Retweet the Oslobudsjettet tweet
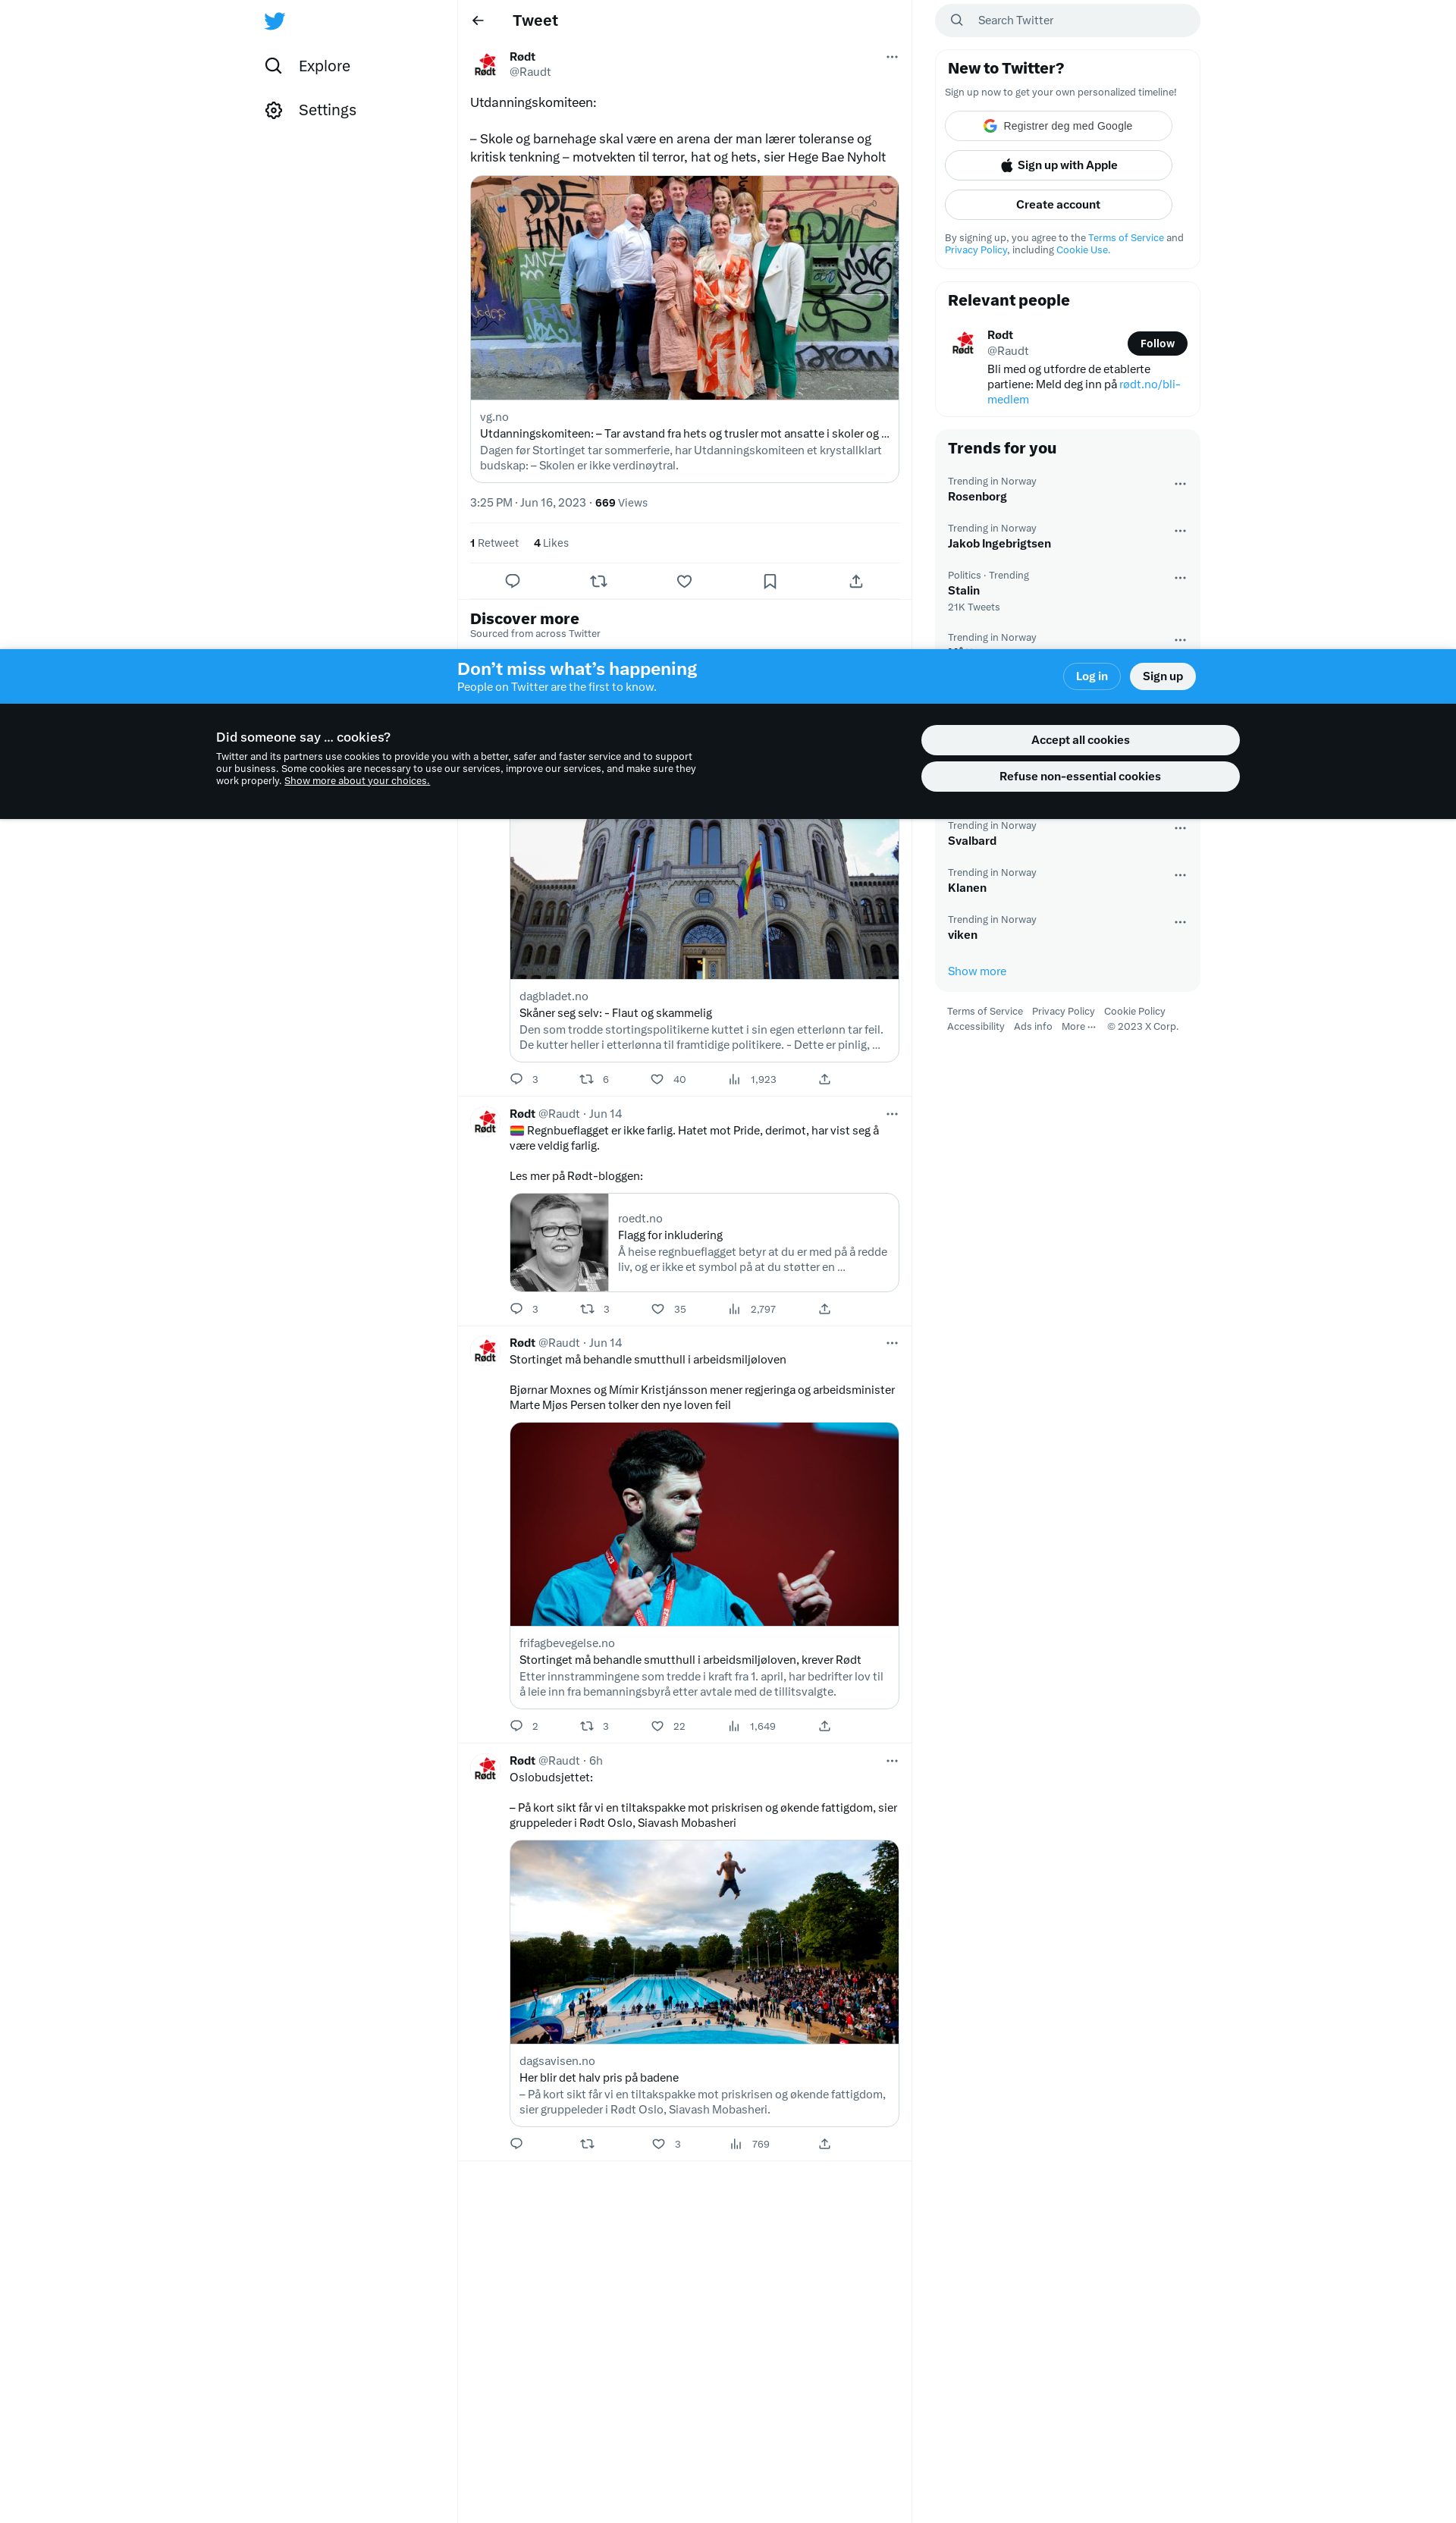This screenshot has width=1456, height=2523. point(587,2144)
